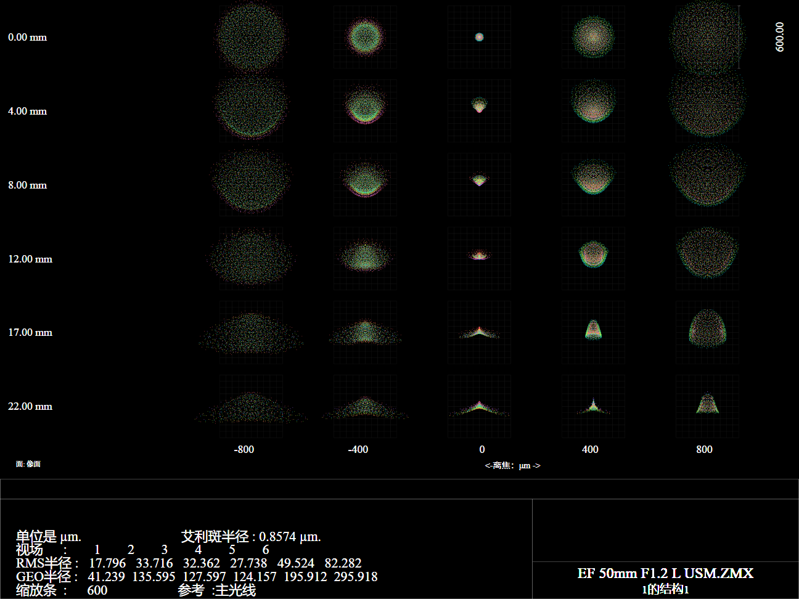Click the 17.00 mm field label

[x=30, y=332]
